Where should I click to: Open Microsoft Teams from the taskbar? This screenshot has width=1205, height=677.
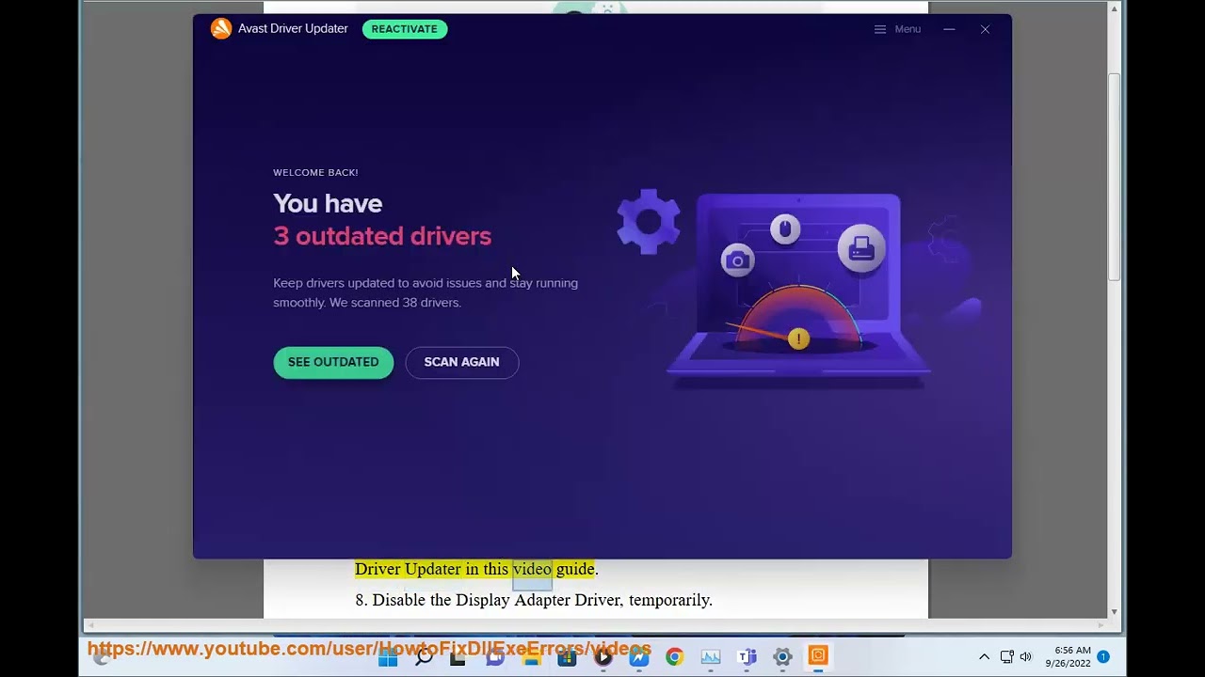point(747,657)
